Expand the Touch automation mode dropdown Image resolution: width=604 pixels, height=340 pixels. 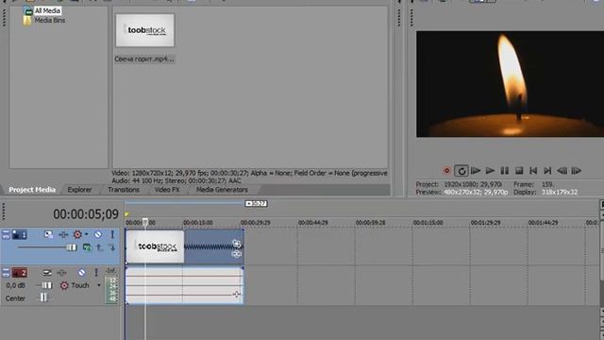coord(99,285)
